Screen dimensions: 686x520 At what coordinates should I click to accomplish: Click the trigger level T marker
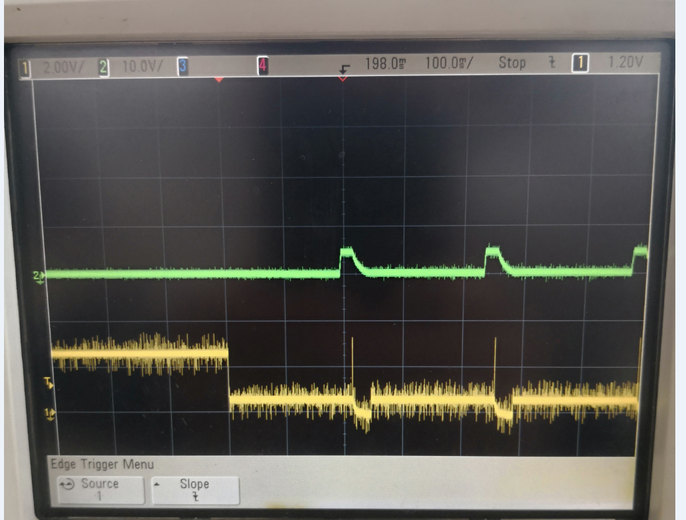click(x=49, y=382)
